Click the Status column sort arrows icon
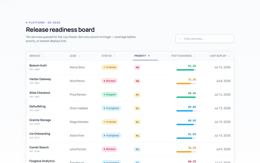The width and height of the screenshot is (260, 163). (114, 56)
